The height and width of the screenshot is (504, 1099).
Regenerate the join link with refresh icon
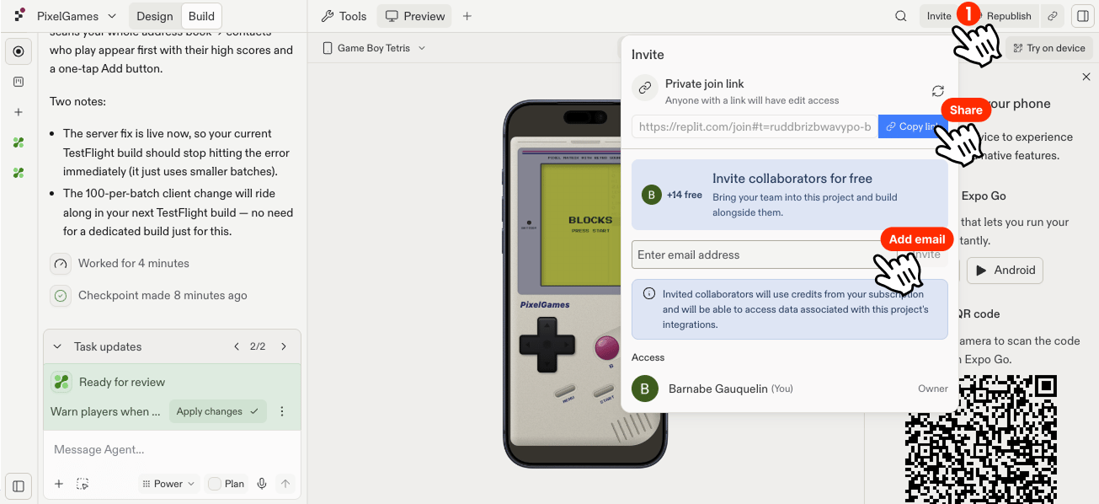[x=937, y=91]
